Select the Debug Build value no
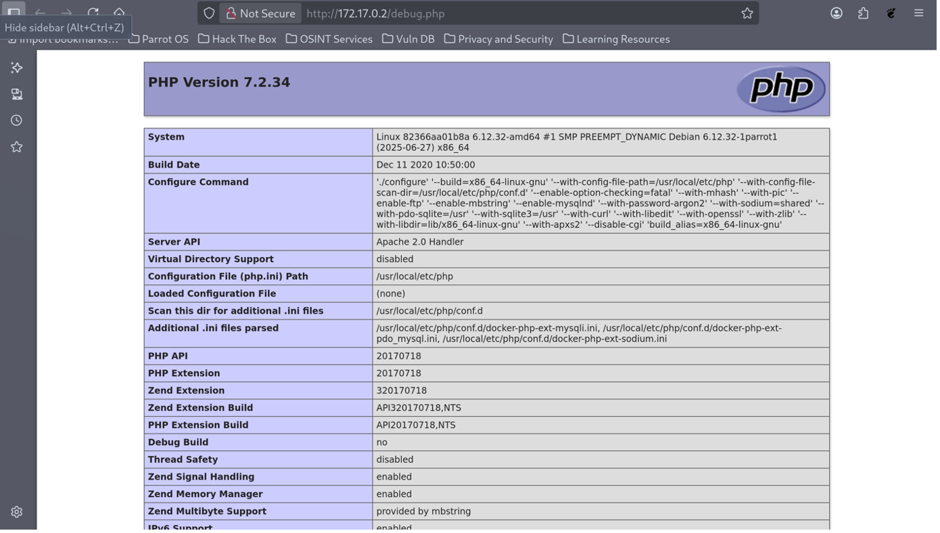940x533 pixels. pos(382,442)
